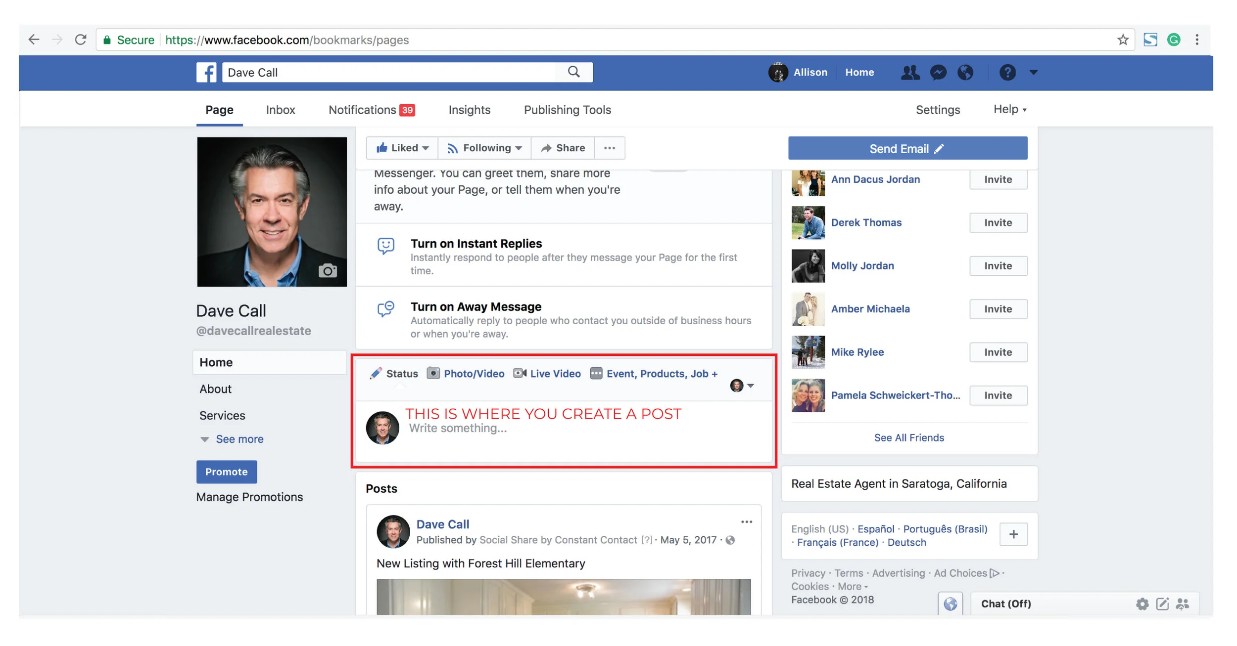
Task: Open the More dropdown in the footer
Action: 853,587
